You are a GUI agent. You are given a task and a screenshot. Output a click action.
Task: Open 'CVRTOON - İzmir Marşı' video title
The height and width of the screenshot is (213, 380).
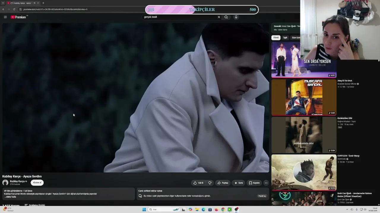pos(349,156)
